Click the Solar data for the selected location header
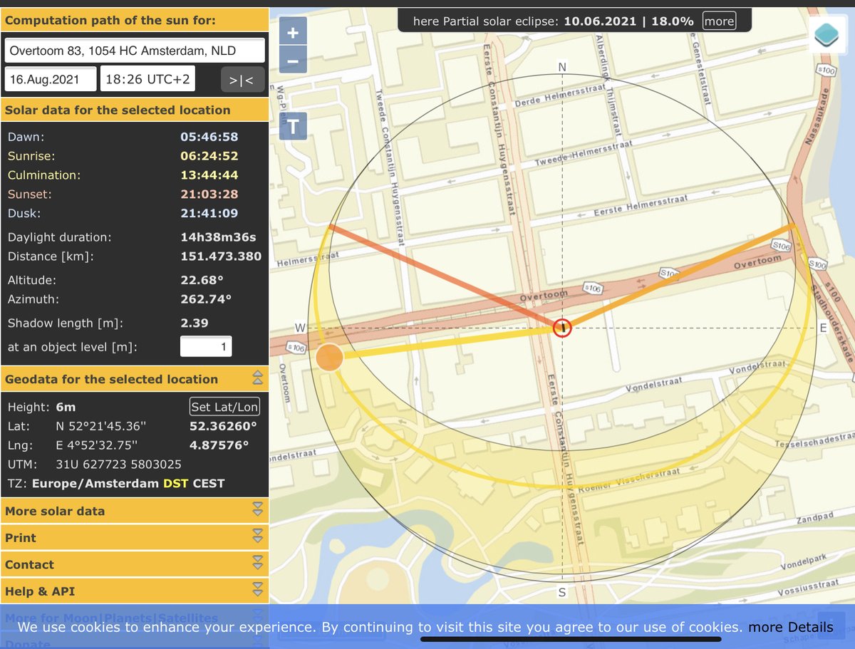Screen dimensions: 855x649 134,110
